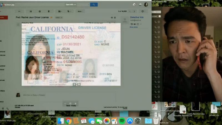Open the More actions dropdown
This screenshot has width=222, height=125.
tap(80, 11)
